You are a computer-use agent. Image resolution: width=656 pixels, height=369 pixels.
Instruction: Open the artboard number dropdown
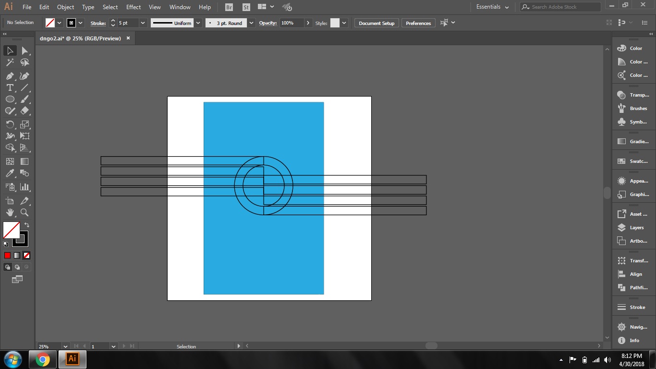point(114,346)
